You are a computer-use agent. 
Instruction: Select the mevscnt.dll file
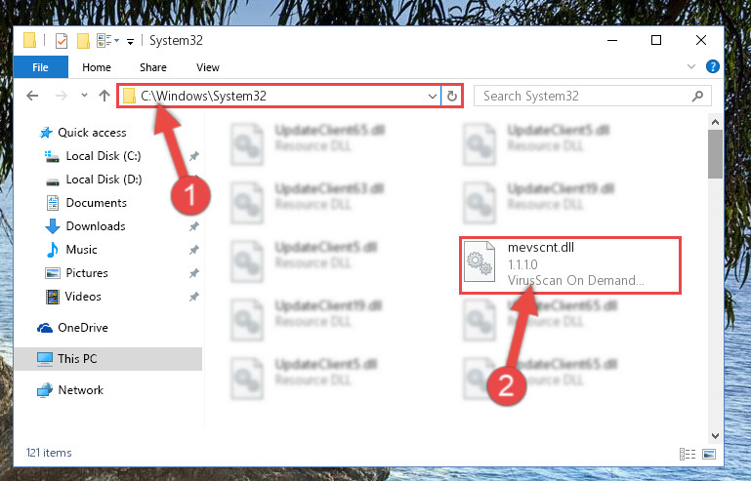pos(570,264)
